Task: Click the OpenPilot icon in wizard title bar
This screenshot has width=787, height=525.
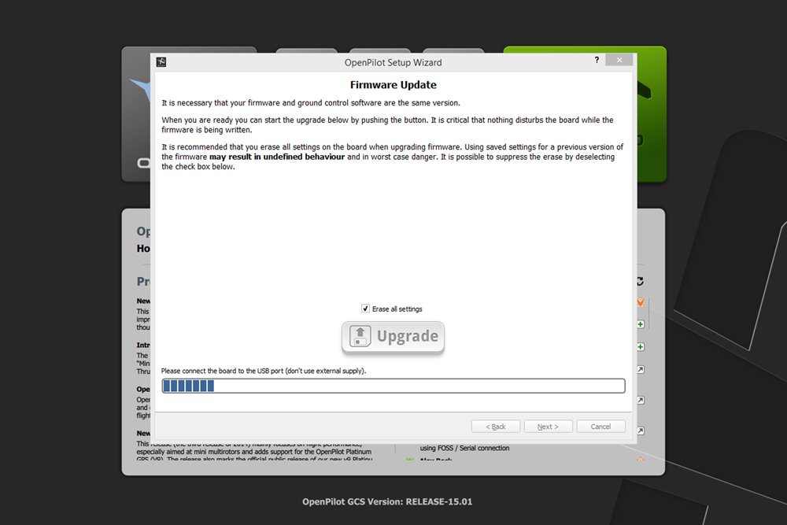Action: tap(161, 61)
